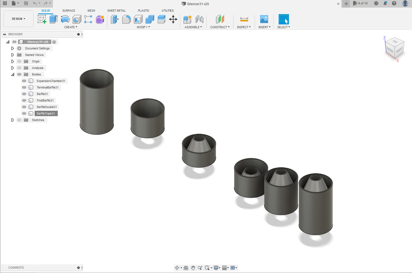Toggle activation of Silencer31 v20 component

point(54,42)
